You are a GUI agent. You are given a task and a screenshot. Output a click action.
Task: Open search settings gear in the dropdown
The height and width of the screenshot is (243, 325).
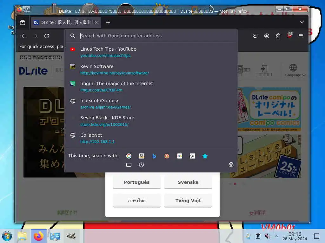pyautogui.click(x=231, y=165)
